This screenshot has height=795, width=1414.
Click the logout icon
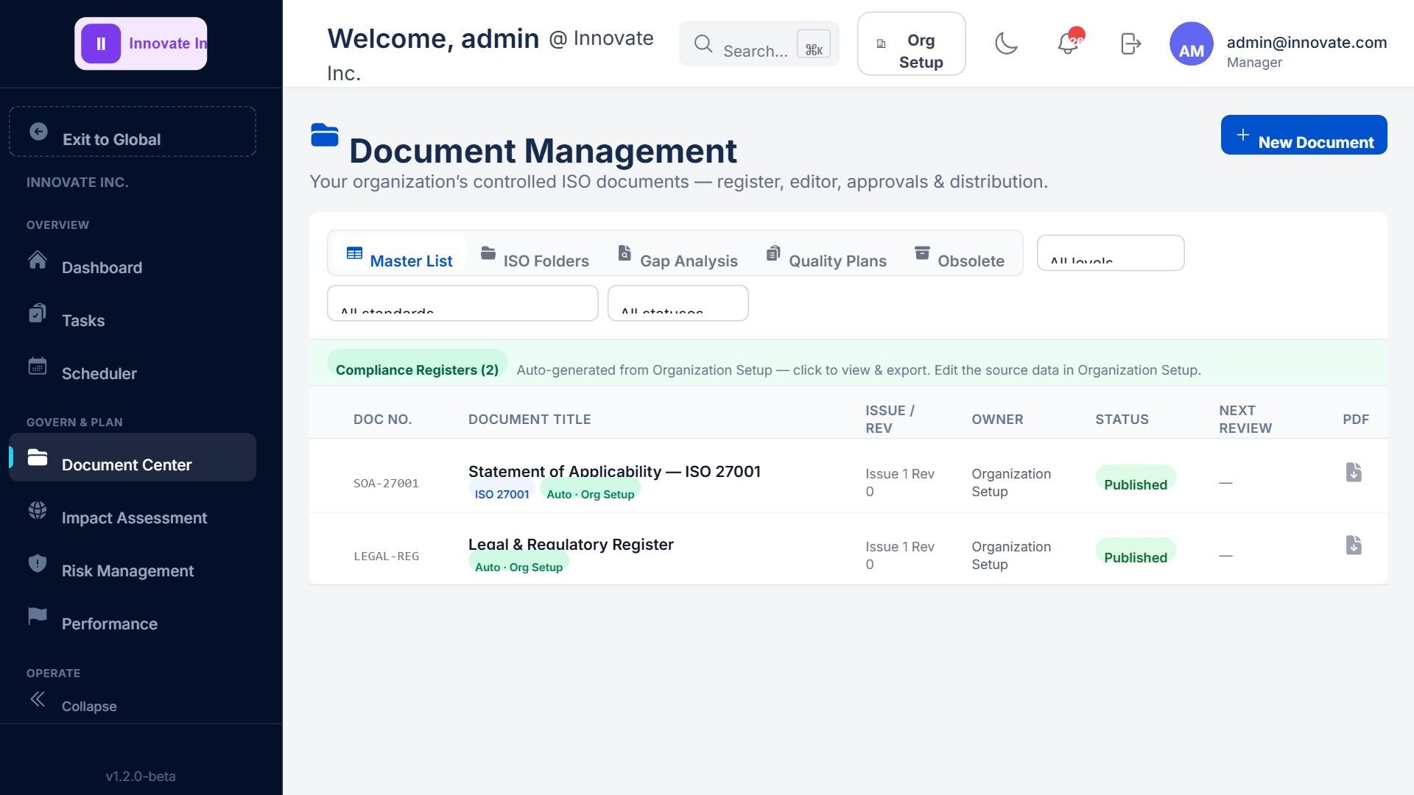[x=1130, y=43]
